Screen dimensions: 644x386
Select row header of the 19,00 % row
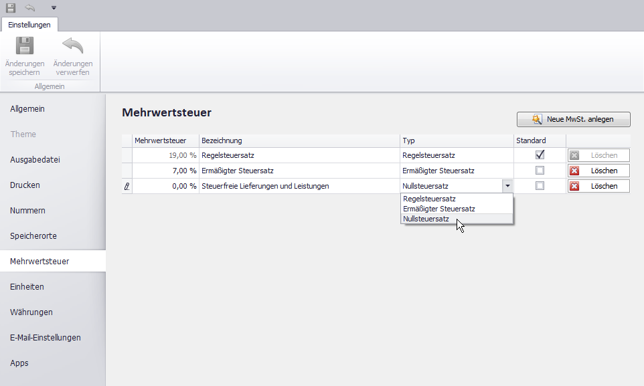[127, 155]
